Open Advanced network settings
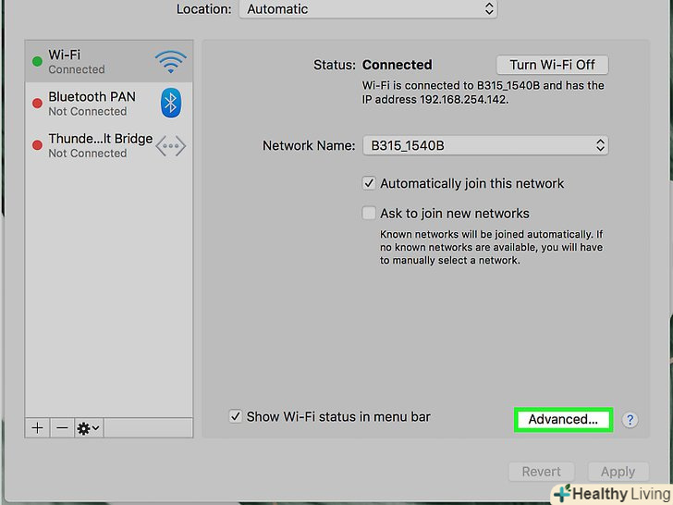 click(x=563, y=420)
